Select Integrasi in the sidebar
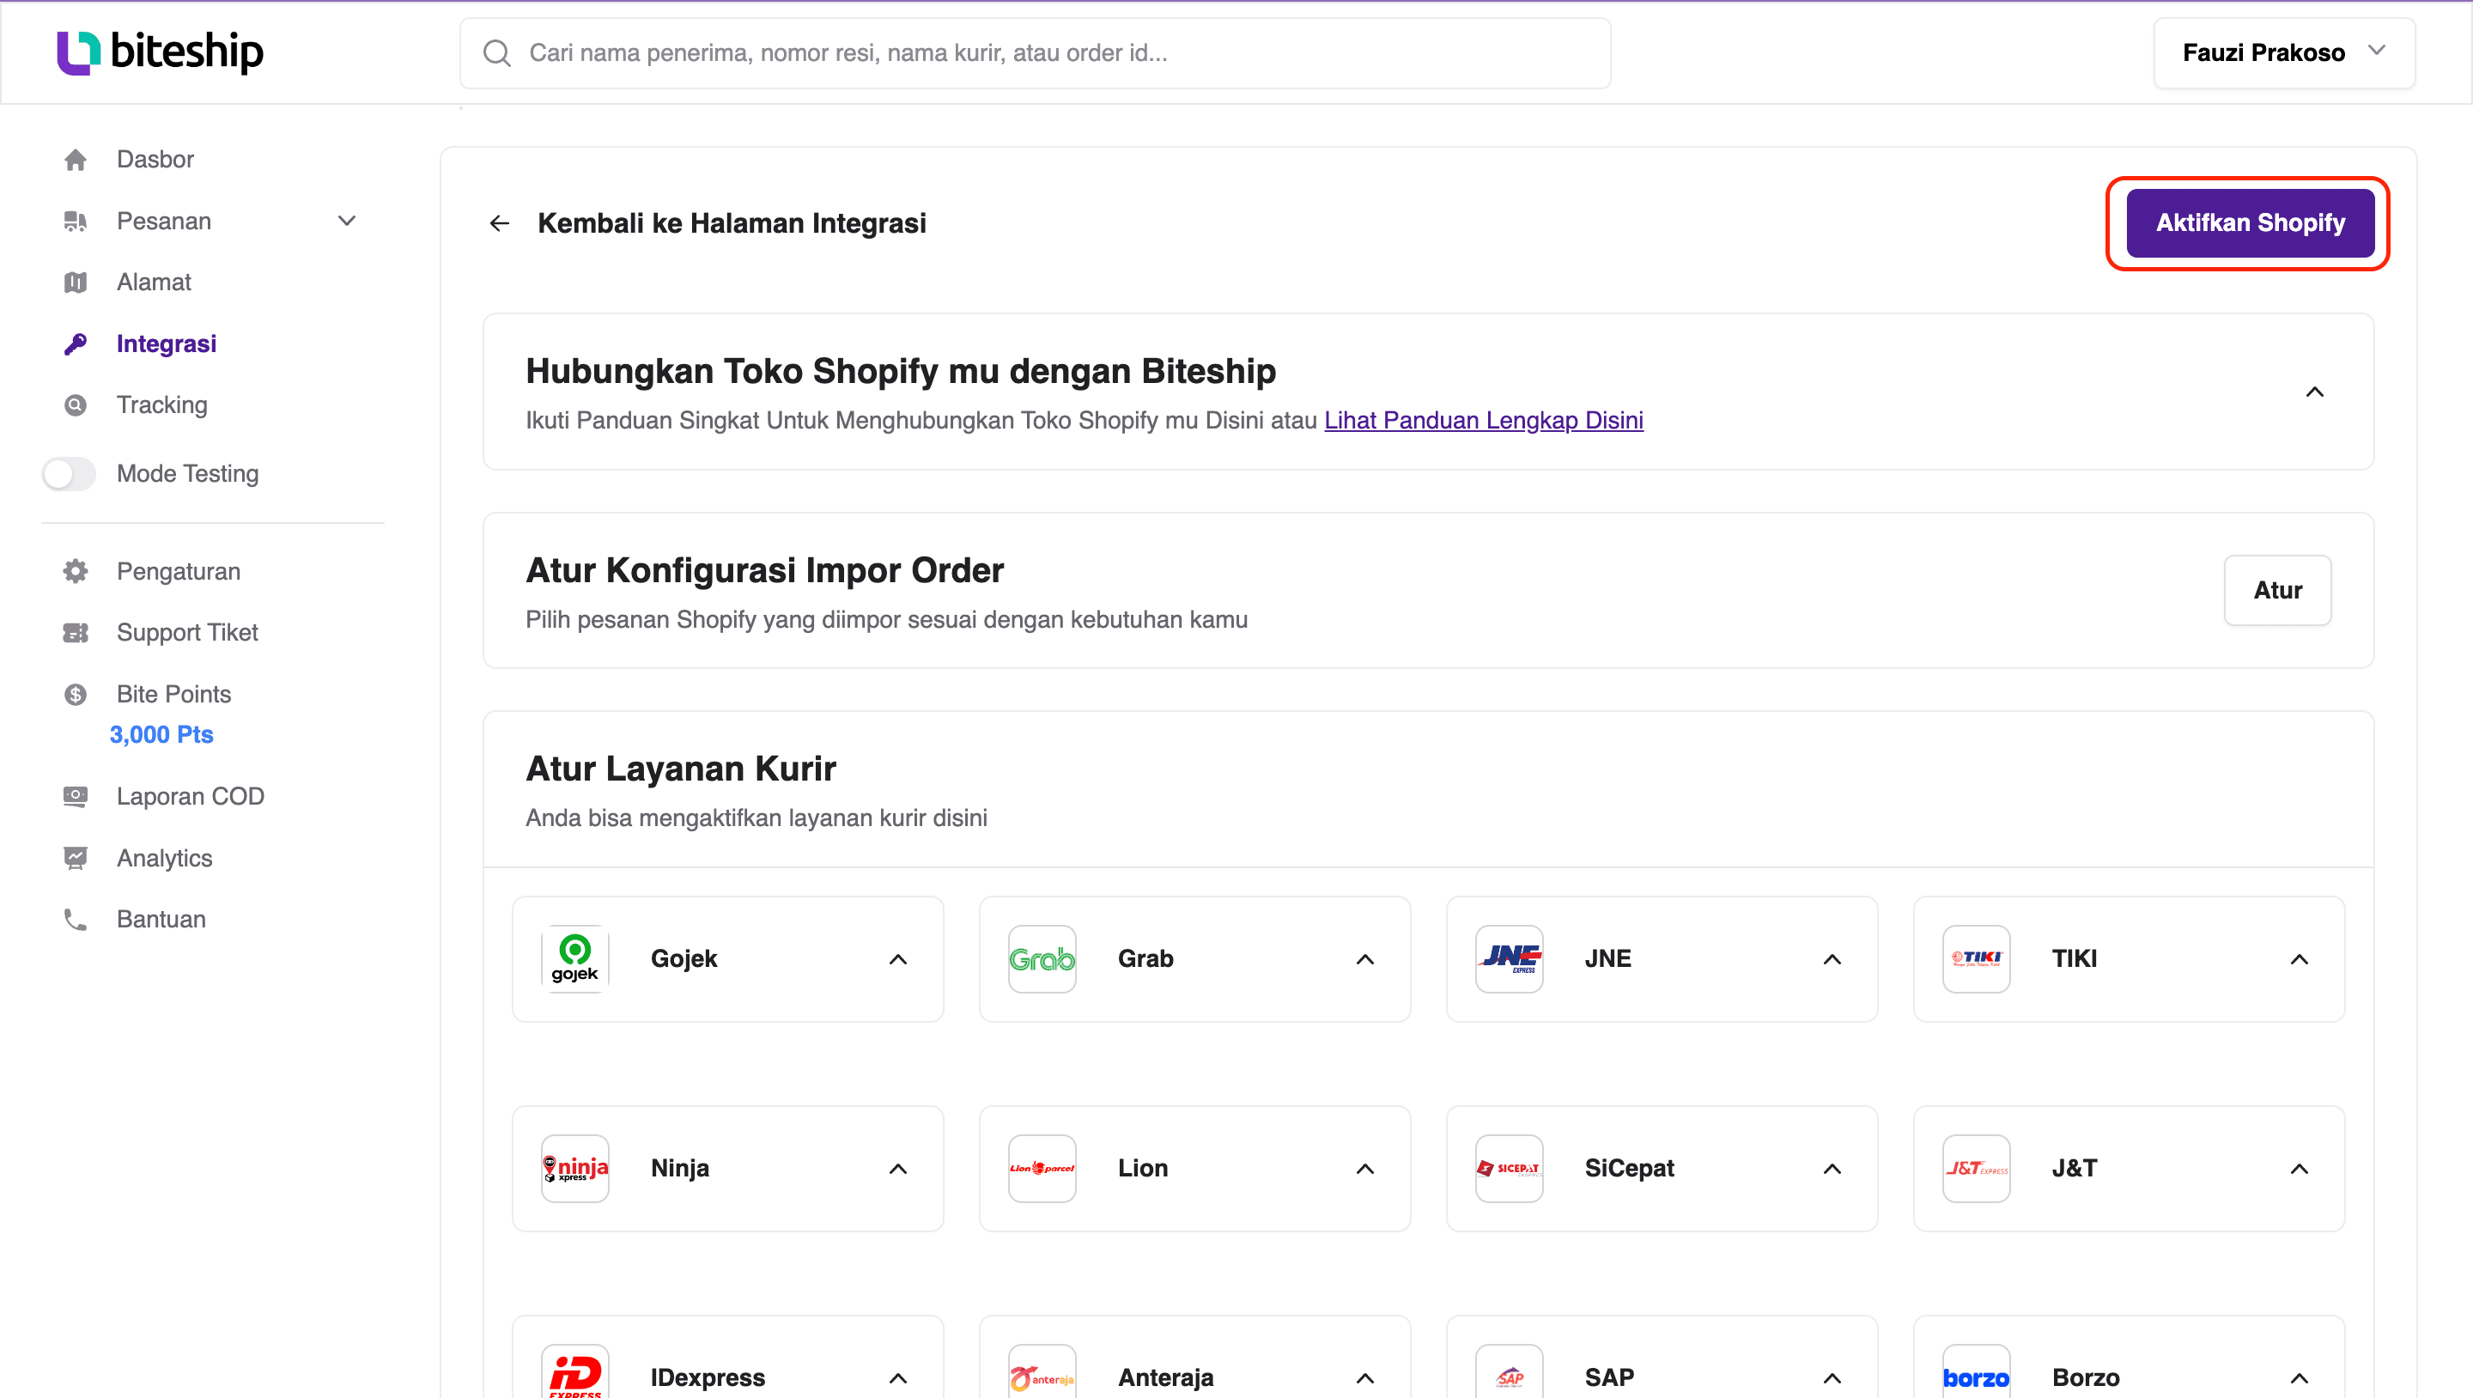 166,343
